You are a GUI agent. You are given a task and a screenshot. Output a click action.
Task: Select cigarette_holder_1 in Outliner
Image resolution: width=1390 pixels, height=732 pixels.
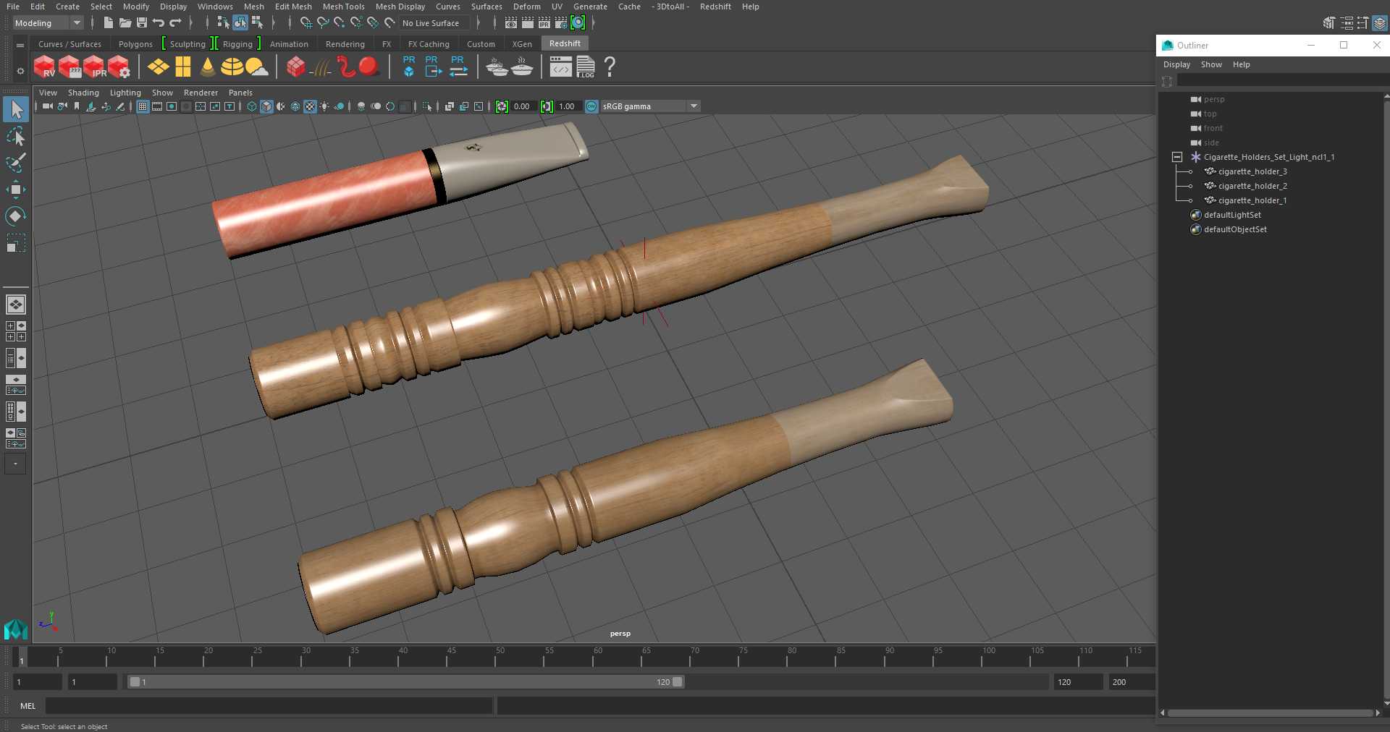pyautogui.click(x=1252, y=200)
